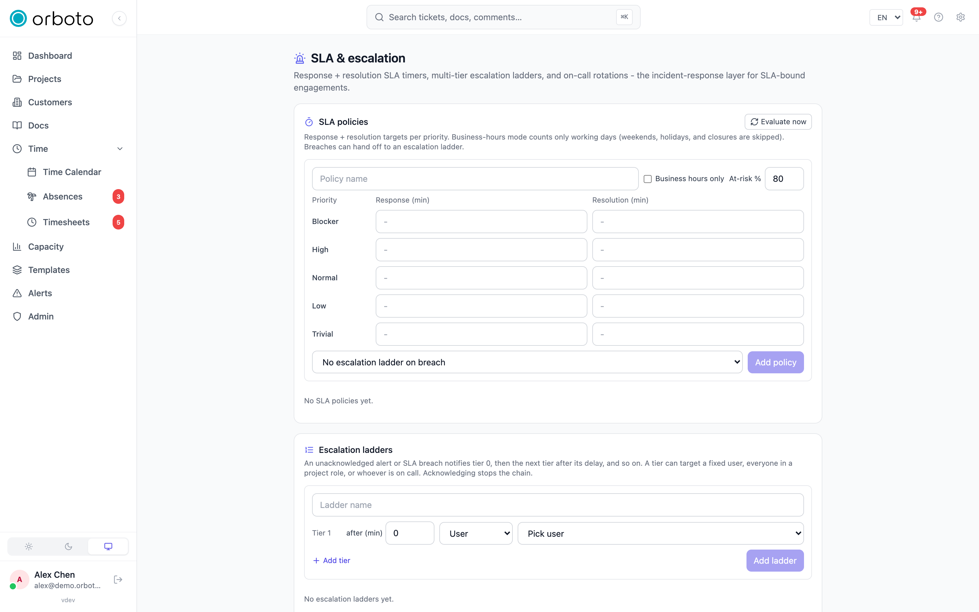Viewport: 979px width, 612px height.
Task: Click the High Response (min) field
Action: (481, 250)
